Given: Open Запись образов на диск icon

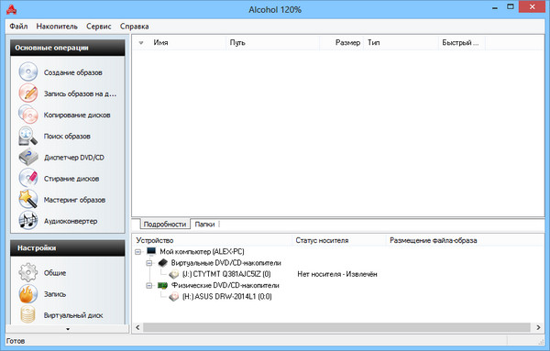Looking at the screenshot, I should point(28,93).
